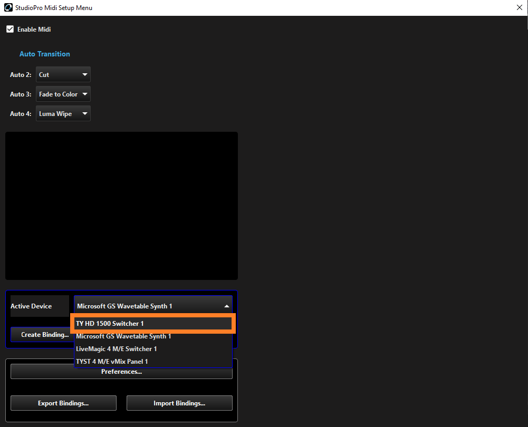Choose LiveMagic 4 M/E Switcher 1

point(153,348)
